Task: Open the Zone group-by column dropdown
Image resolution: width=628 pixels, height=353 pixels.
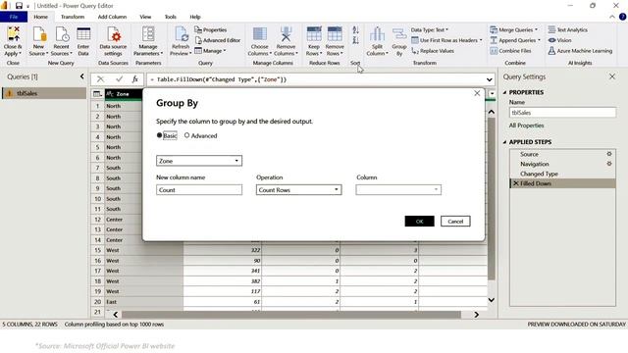Action: tap(199, 161)
